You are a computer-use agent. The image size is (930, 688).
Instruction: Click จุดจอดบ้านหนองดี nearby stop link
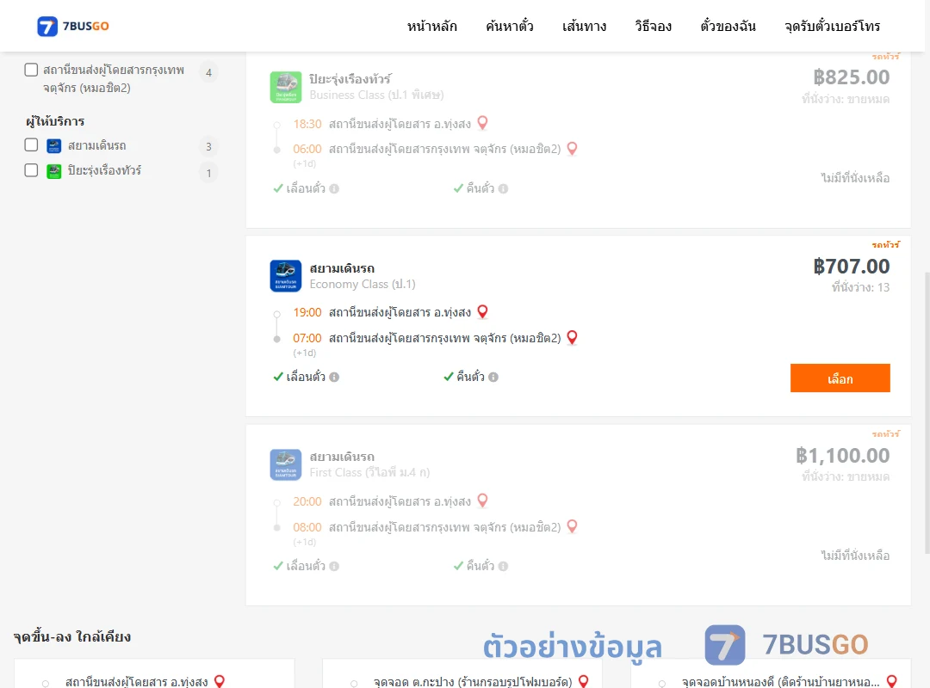[780, 681]
